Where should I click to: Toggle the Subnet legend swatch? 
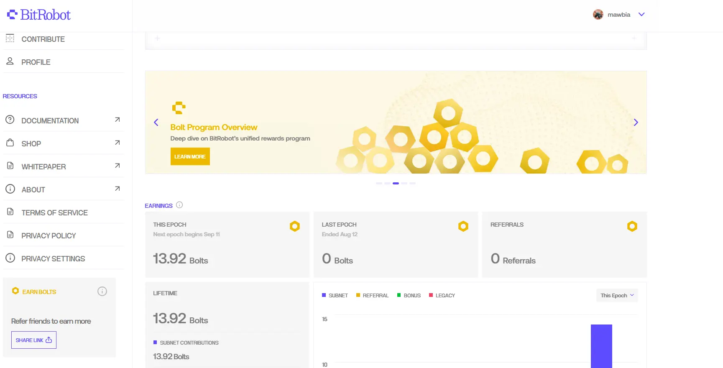pyautogui.click(x=324, y=295)
